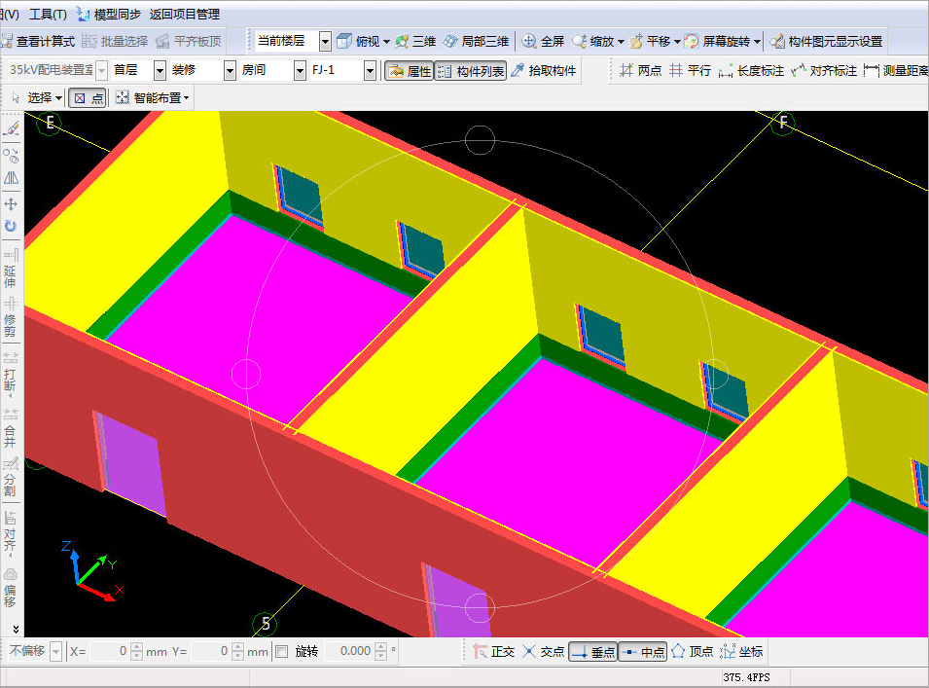Open the 返回项目管理 menu item
The height and width of the screenshot is (688, 929).
pos(184,15)
